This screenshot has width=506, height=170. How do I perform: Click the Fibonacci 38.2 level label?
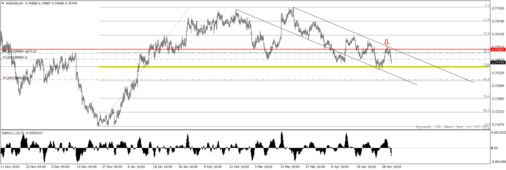tap(486, 51)
